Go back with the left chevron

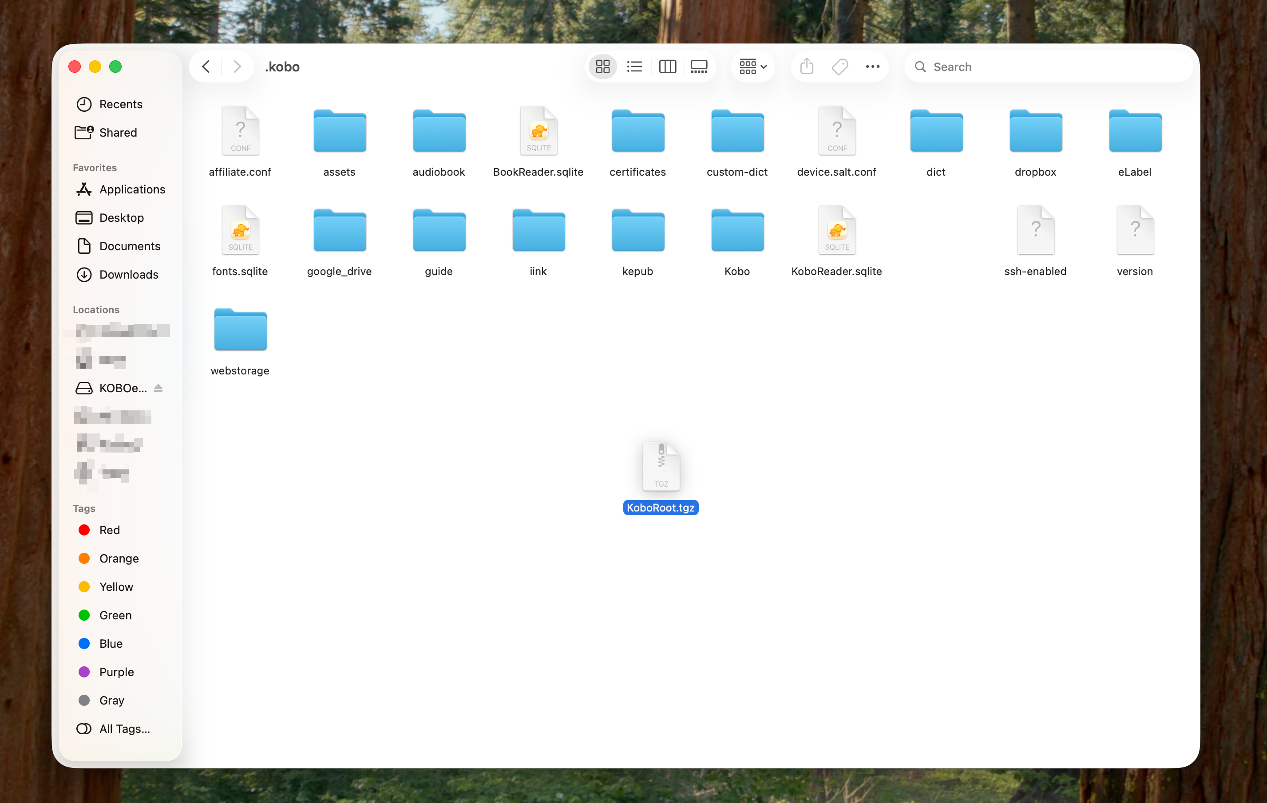pyautogui.click(x=206, y=67)
